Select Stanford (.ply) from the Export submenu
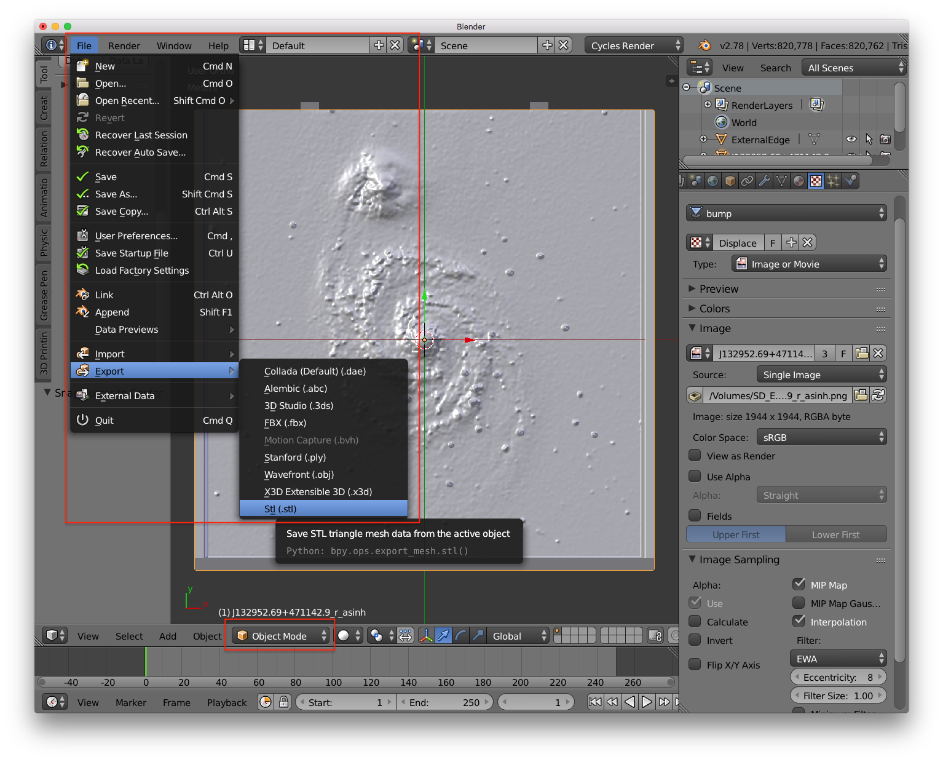This screenshot has height=762, width=943. (295, 457)
